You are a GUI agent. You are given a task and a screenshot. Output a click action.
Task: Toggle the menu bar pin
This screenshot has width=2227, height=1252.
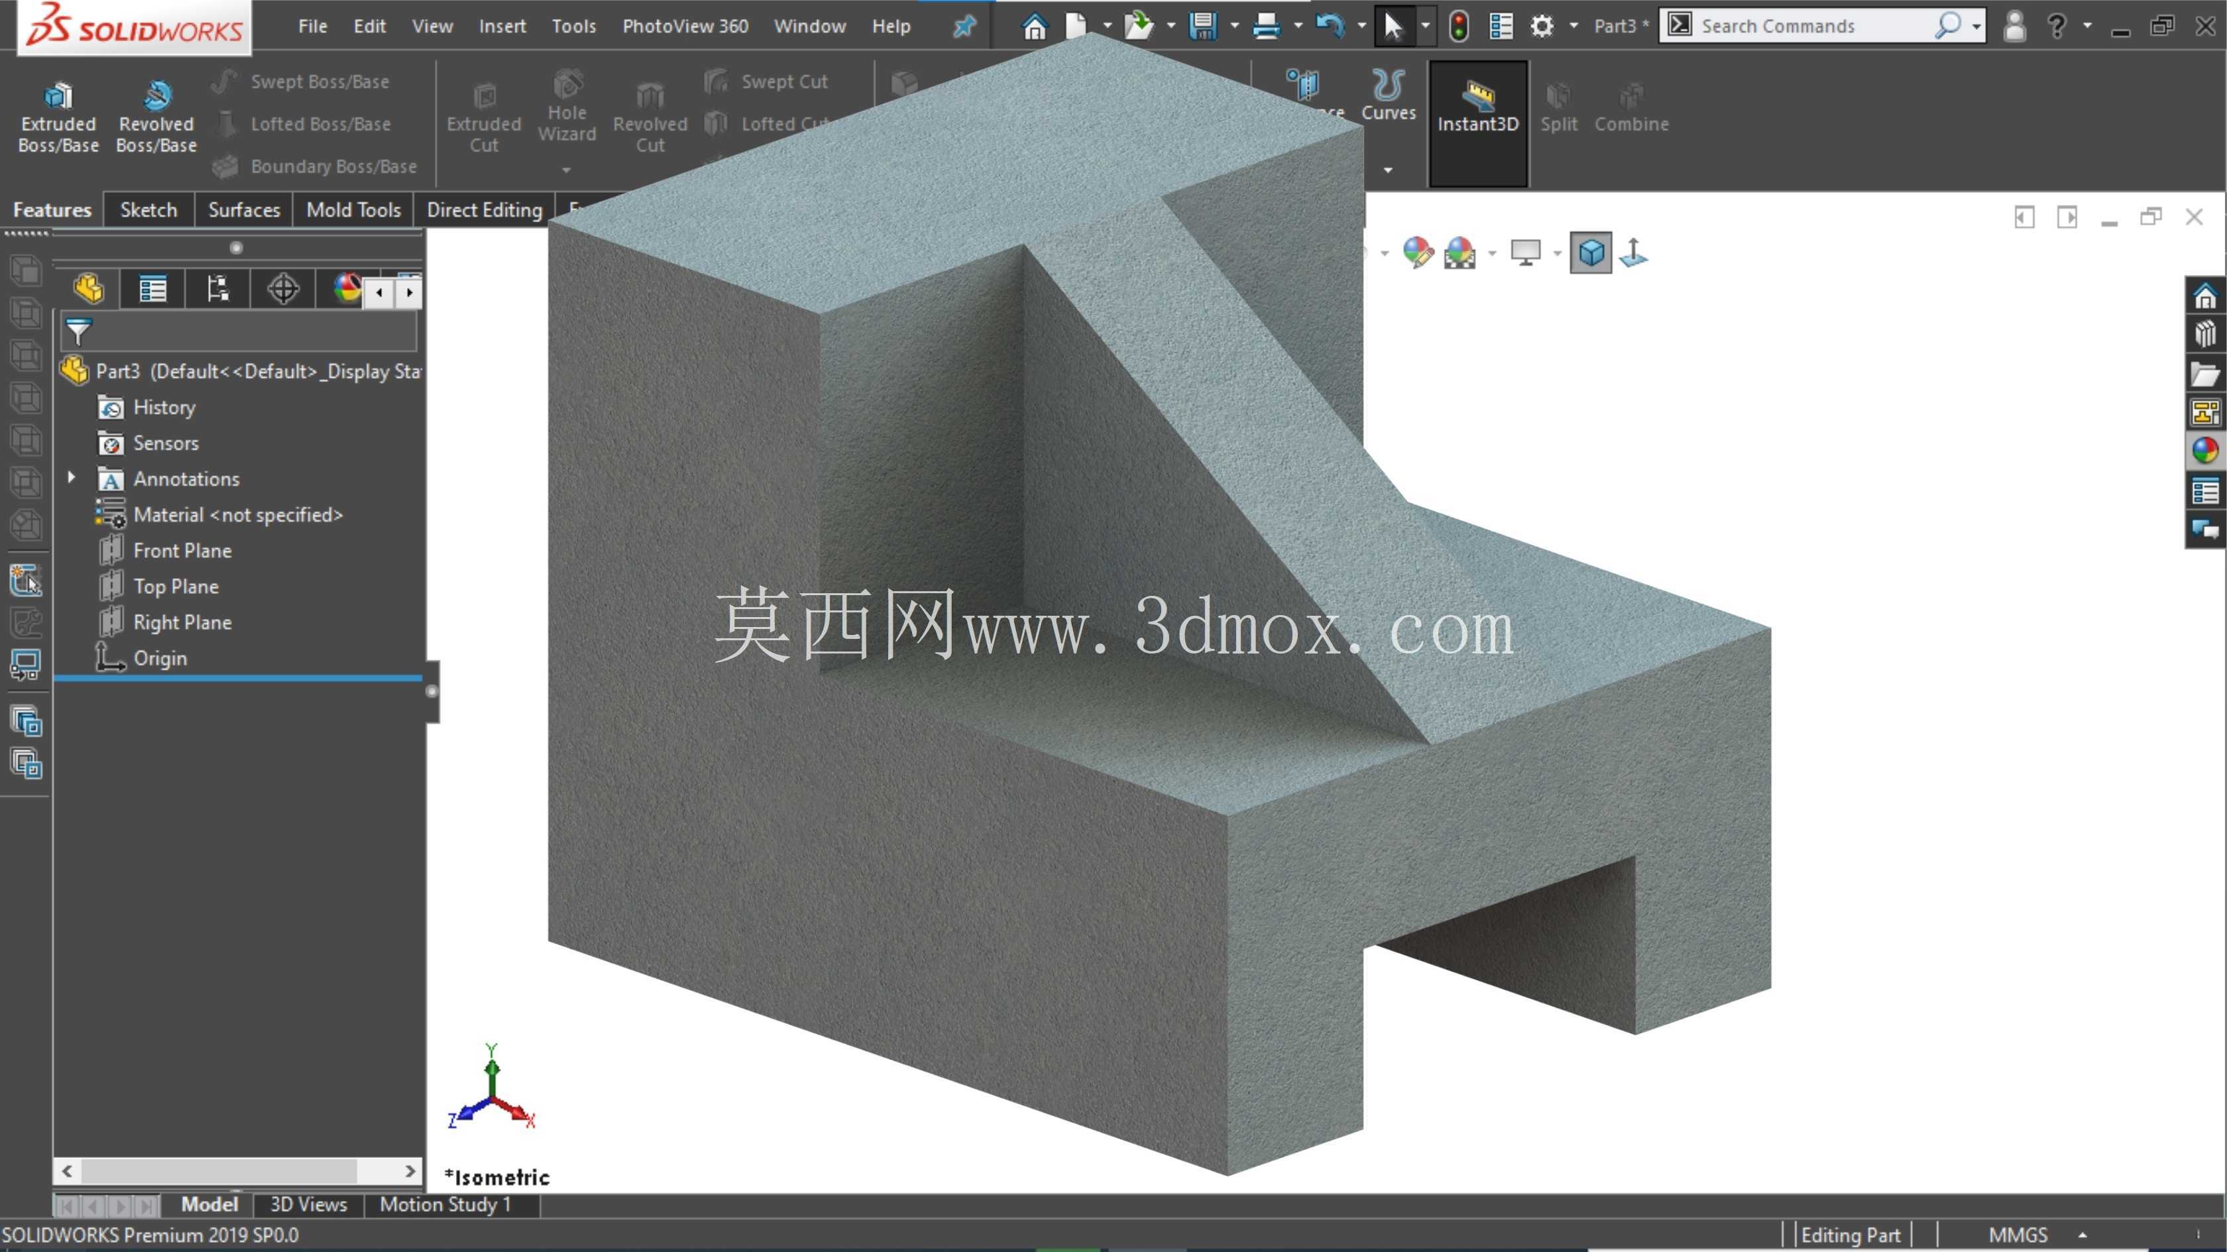click(x=964, y=27)
